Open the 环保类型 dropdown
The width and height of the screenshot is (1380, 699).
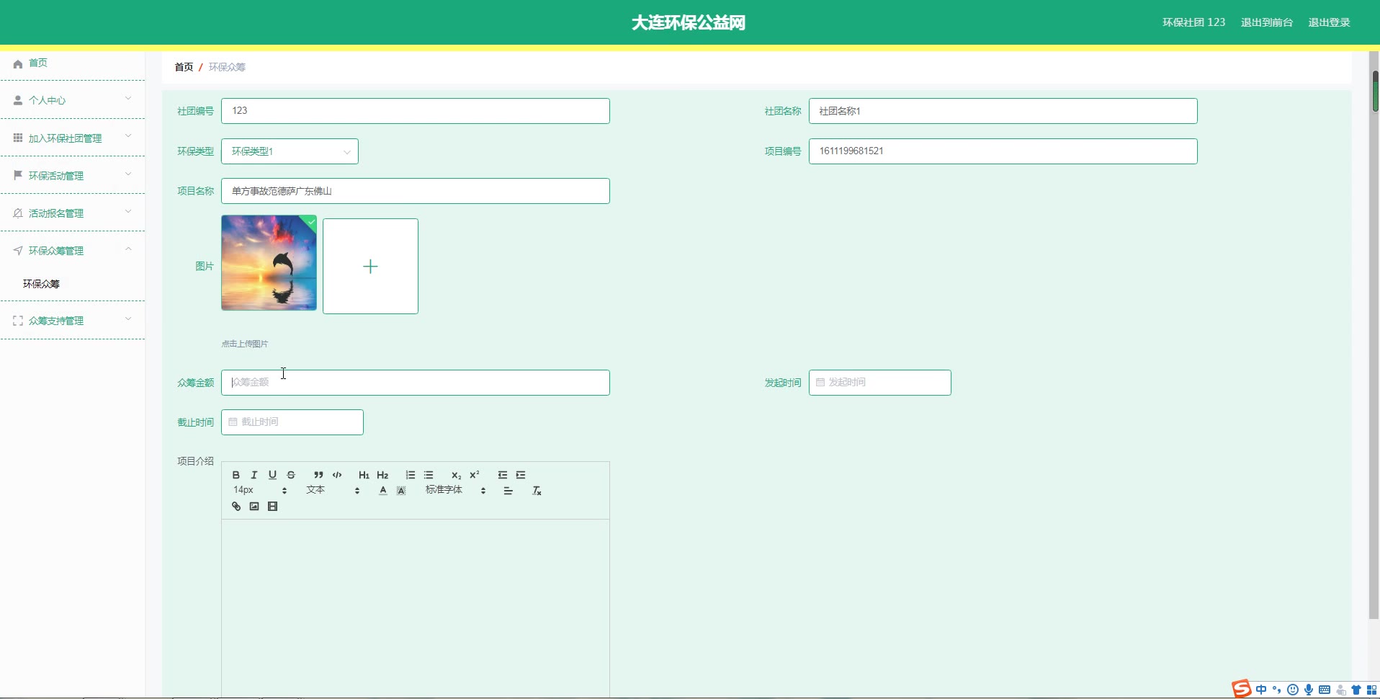[290, 151]
